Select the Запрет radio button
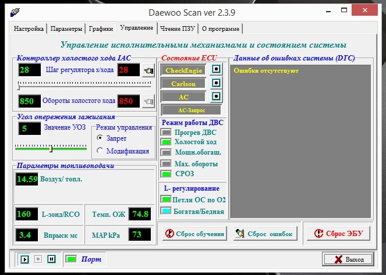 [101, 138]
